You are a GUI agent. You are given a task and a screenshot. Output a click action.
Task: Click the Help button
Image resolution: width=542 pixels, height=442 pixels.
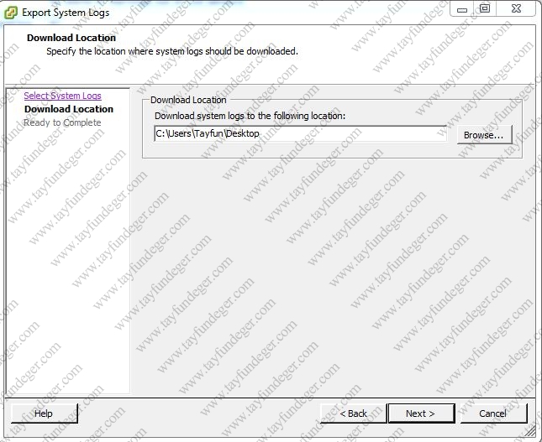click(x=45, y=413)
